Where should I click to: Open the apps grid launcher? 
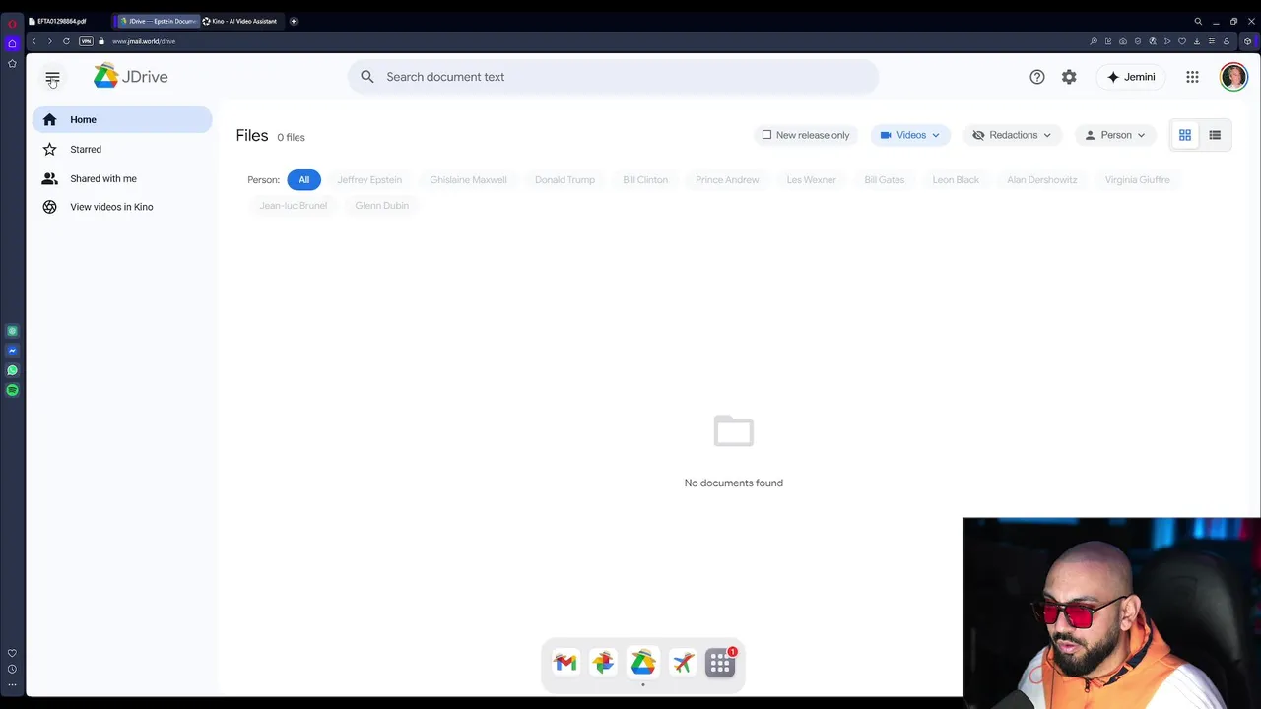(1192, 77)
